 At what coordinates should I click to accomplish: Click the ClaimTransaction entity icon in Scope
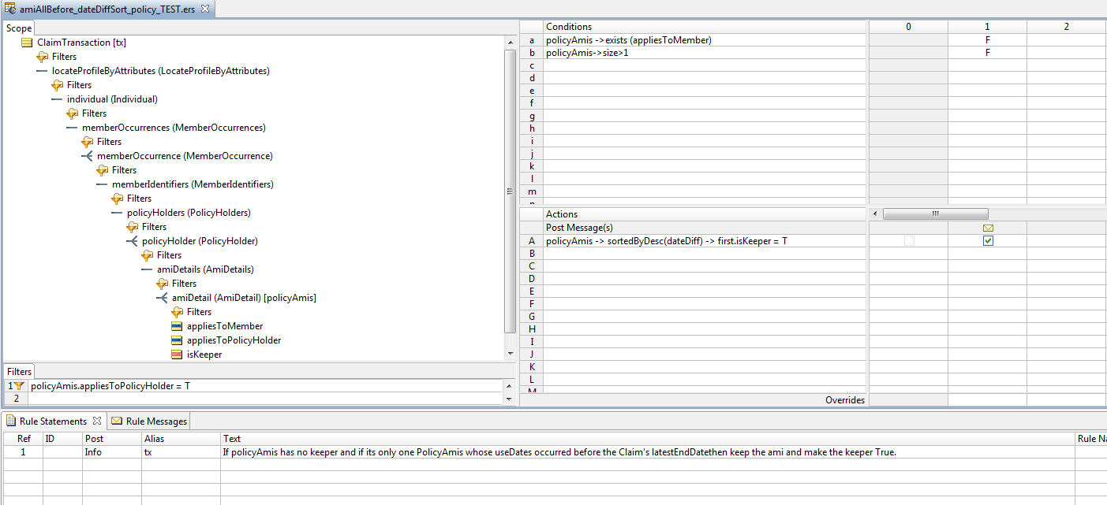(x=27, y=43)
